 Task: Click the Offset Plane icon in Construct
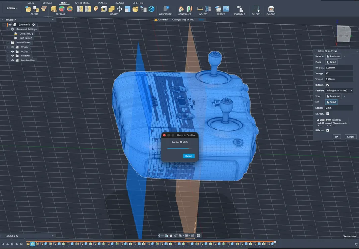coord(181,9)
